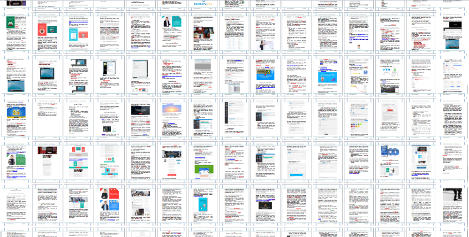
Task: Open the page with sunrise sky image
Action: coord(171,119)
